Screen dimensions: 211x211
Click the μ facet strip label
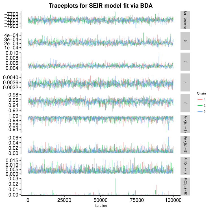point(185,82)
